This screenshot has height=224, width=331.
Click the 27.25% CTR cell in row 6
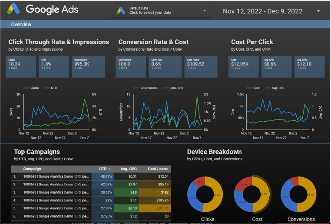(x=103, y=216)
